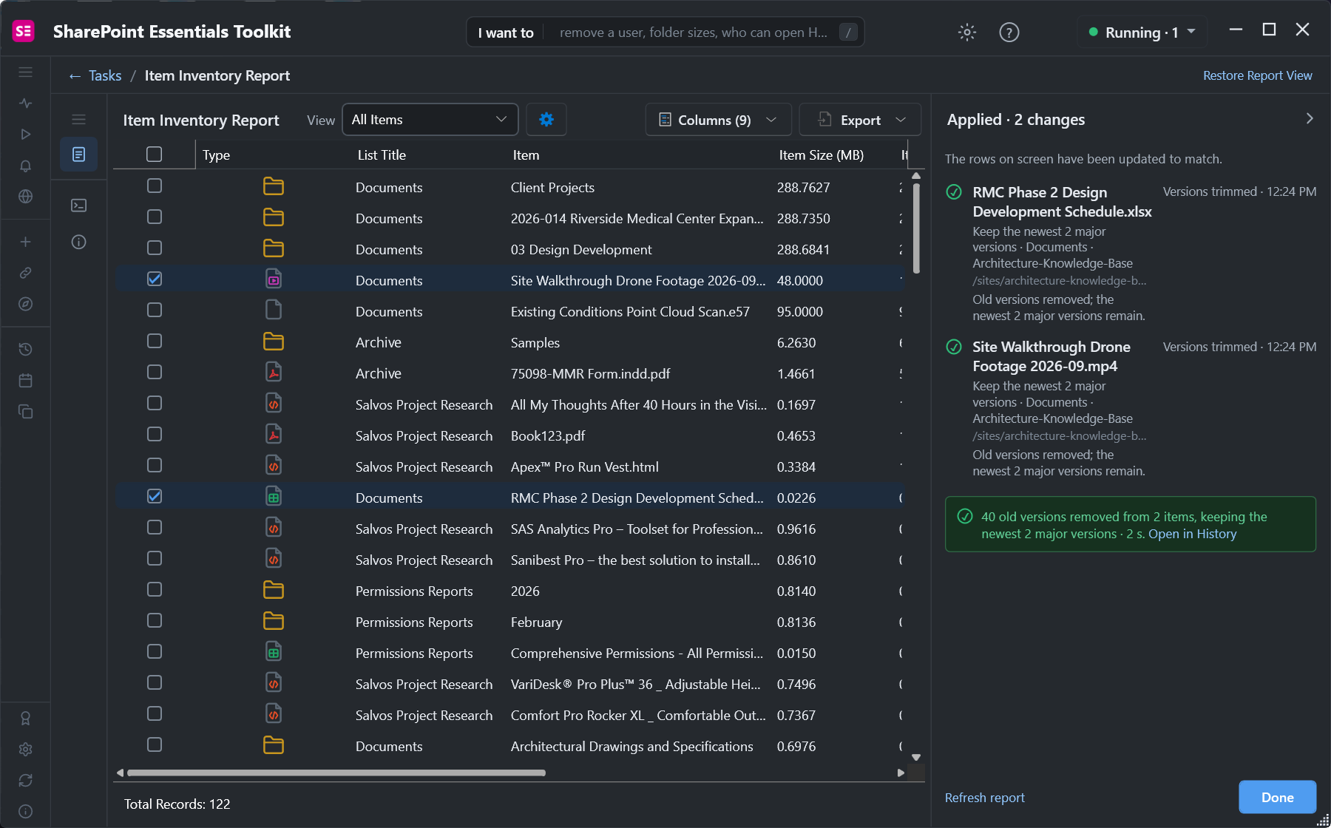Uncheck the RMC Phase 2 Design row checkbox
Viewport: 1331px width, 828px height.
[x=155, y=496]
